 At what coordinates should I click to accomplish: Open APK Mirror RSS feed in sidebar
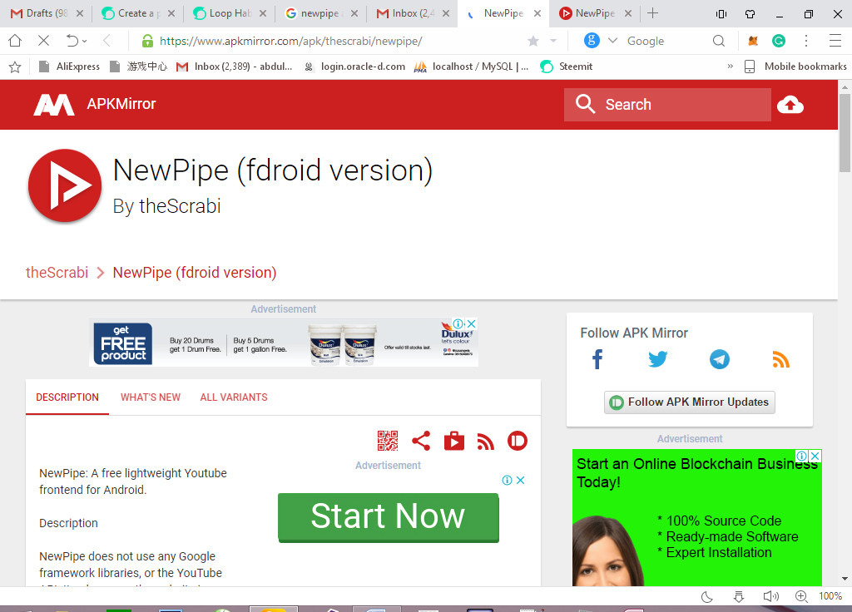point(780,359)
